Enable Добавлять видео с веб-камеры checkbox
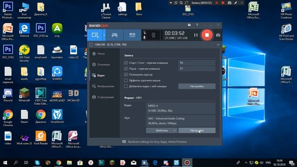Viewport: 297px width, 167px height. [126, 86]
